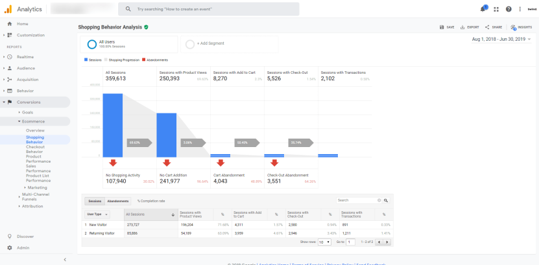This screenshot has height=265, width=539.
Task: Click the Customization dashboard icon
Action: coord(10,35)
